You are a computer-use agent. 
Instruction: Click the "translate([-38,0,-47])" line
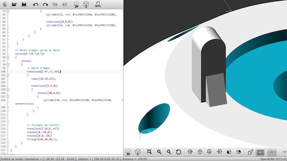pos(43,129)
